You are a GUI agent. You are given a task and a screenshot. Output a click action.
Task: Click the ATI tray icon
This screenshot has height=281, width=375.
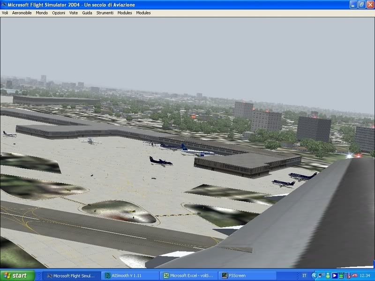point(354,276)
